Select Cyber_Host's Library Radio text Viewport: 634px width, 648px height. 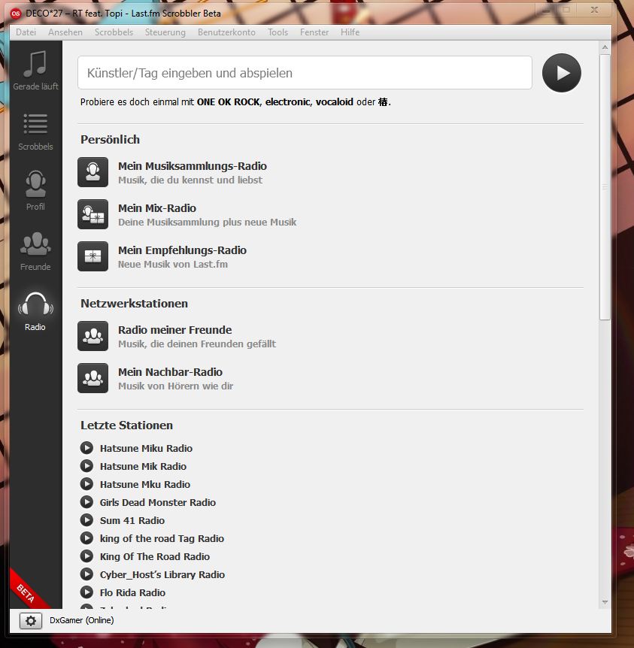click(x=162, y=574)
